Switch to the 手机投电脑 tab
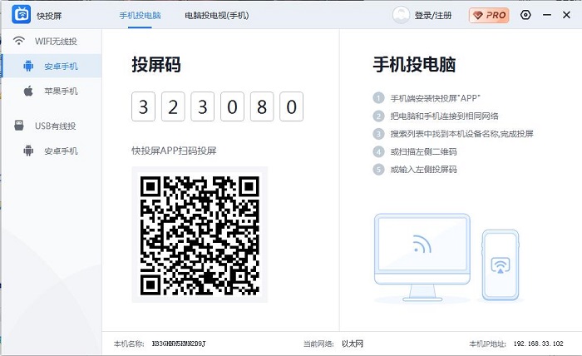 tap(140, 15)
